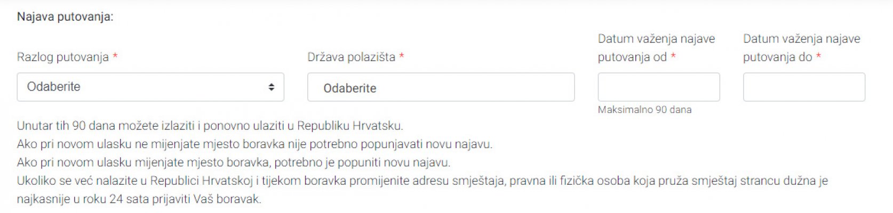Click the line starting 'Unutar tih 90 dana'

(x=210, y=126)
